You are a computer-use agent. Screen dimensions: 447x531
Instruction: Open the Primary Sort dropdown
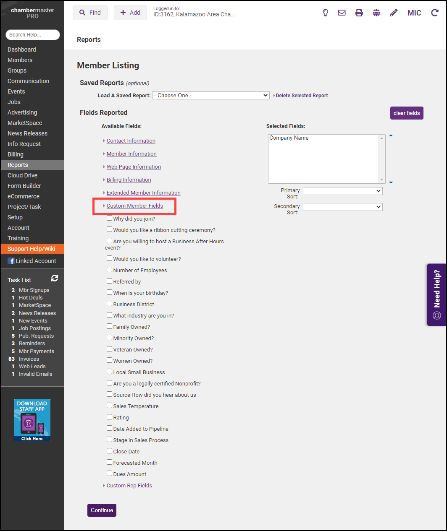point(343,191)
